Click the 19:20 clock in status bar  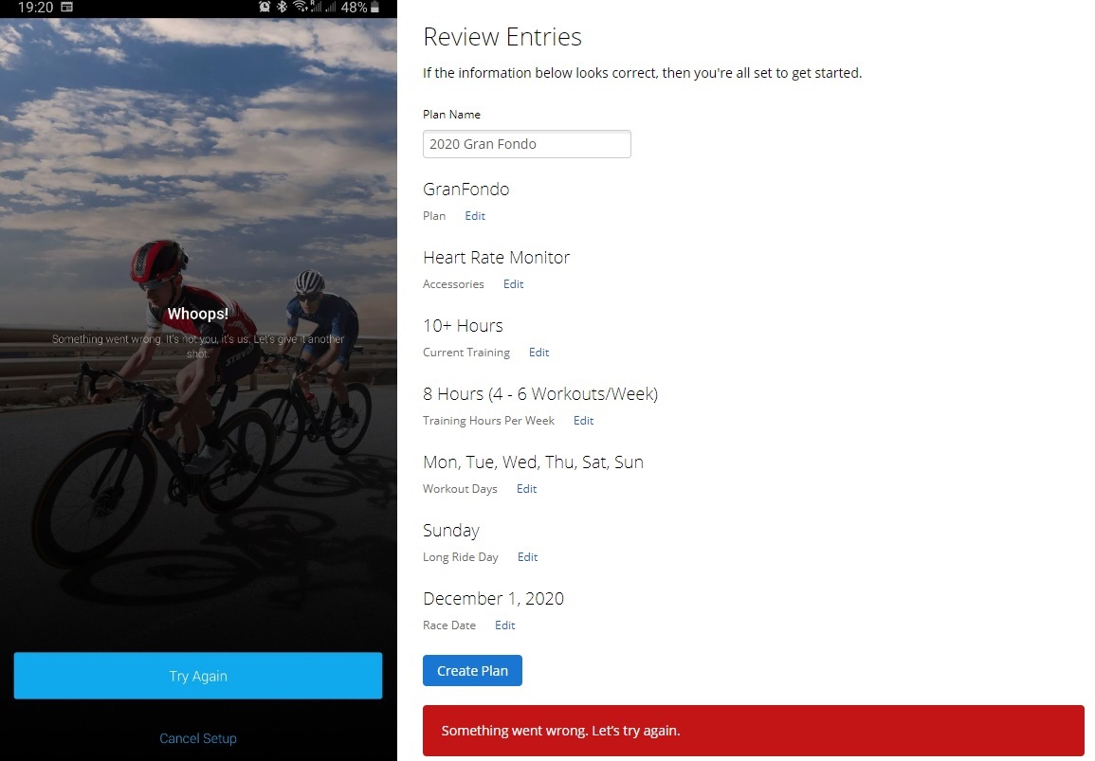click(36, 7)
